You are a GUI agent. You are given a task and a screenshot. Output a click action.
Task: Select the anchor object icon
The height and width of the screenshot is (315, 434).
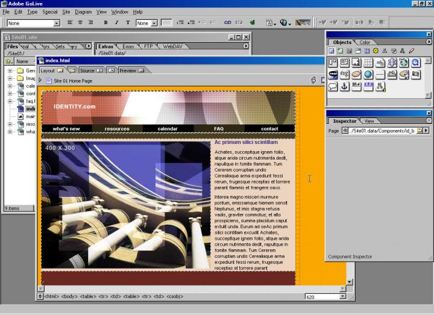coord(344,87)
